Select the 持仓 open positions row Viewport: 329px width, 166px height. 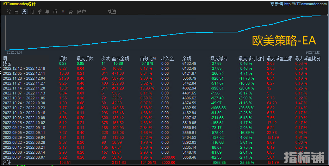[7, 63]
